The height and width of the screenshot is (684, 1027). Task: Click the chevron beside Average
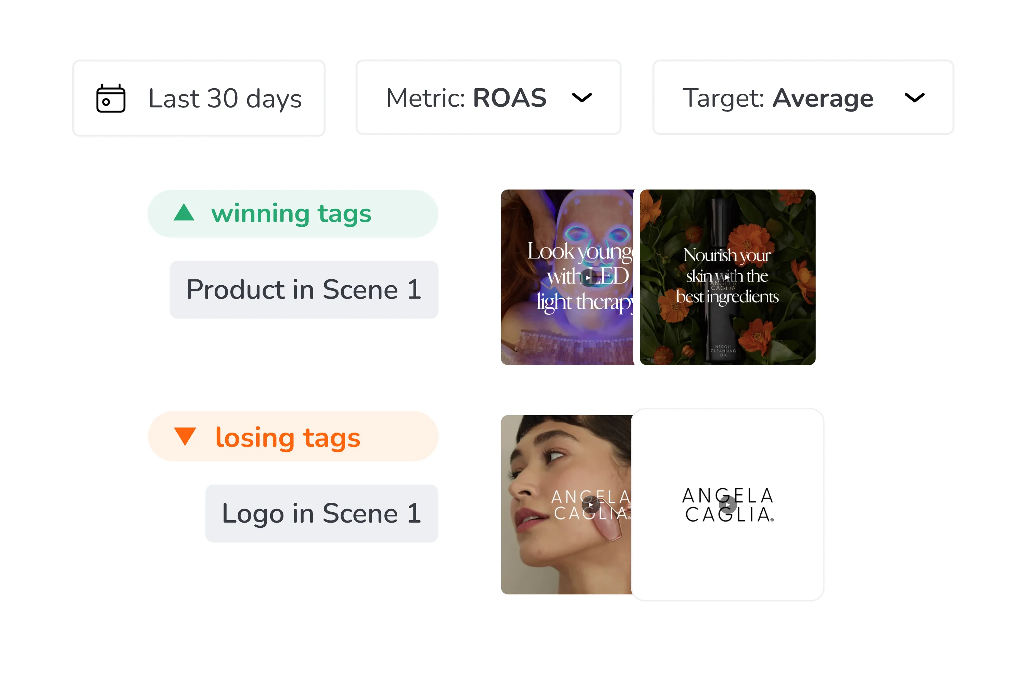[914, 98]
